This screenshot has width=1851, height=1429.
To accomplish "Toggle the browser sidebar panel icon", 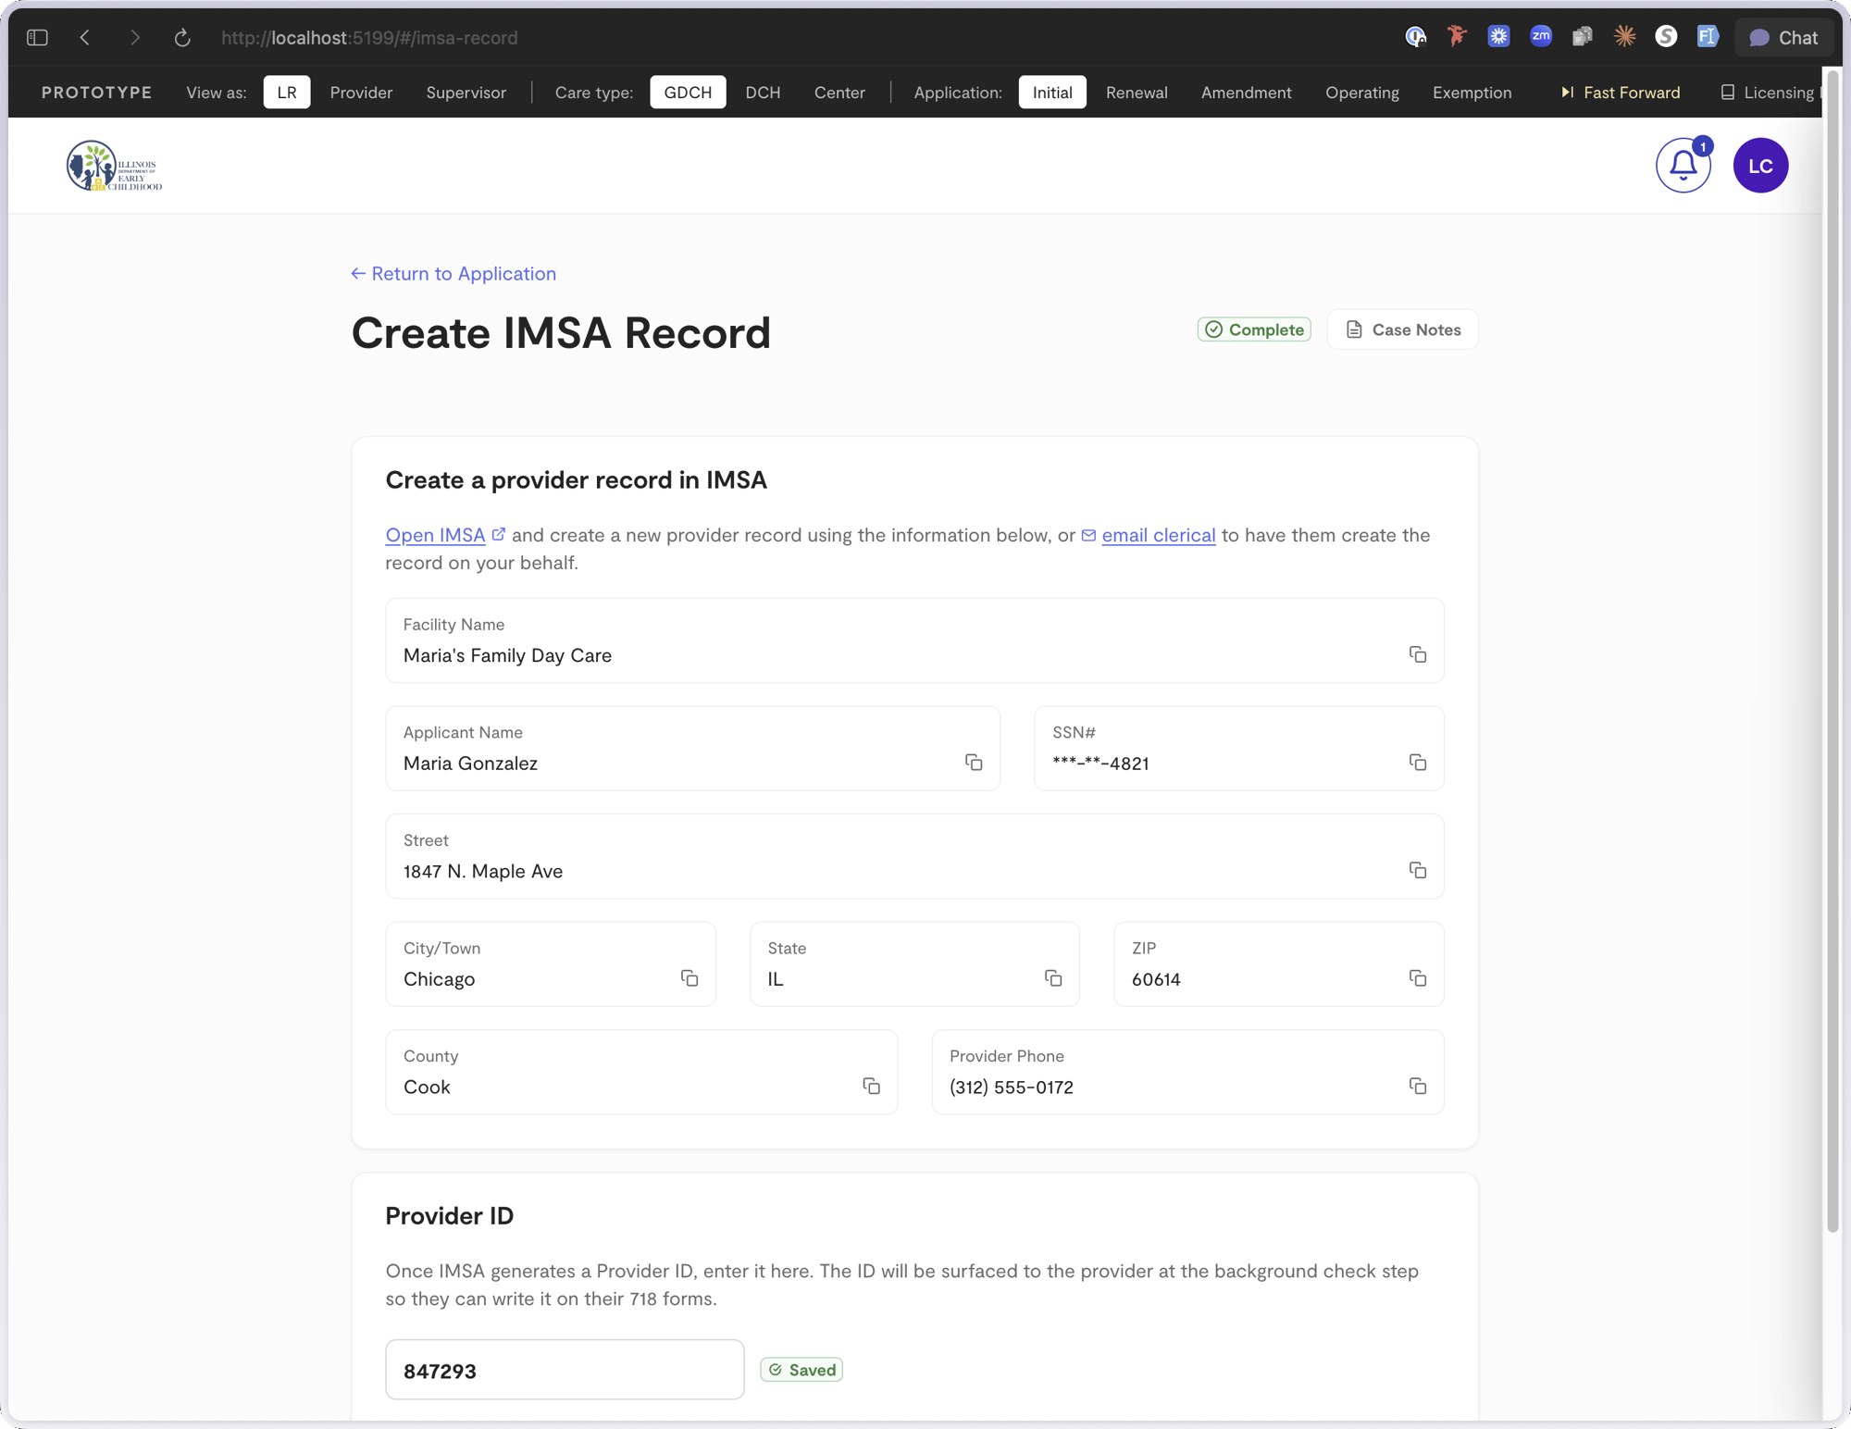I will [37, 38].
